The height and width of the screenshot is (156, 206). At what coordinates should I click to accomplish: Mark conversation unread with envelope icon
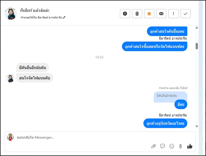tap(161, 14)
